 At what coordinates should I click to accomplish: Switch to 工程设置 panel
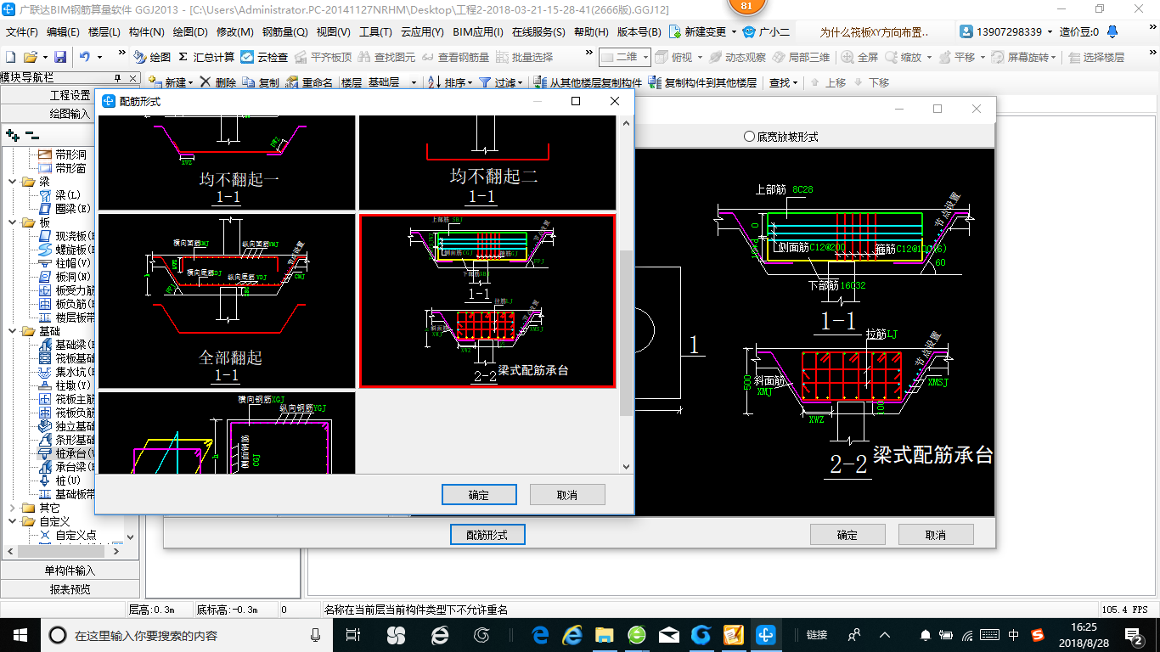point(70,95)
